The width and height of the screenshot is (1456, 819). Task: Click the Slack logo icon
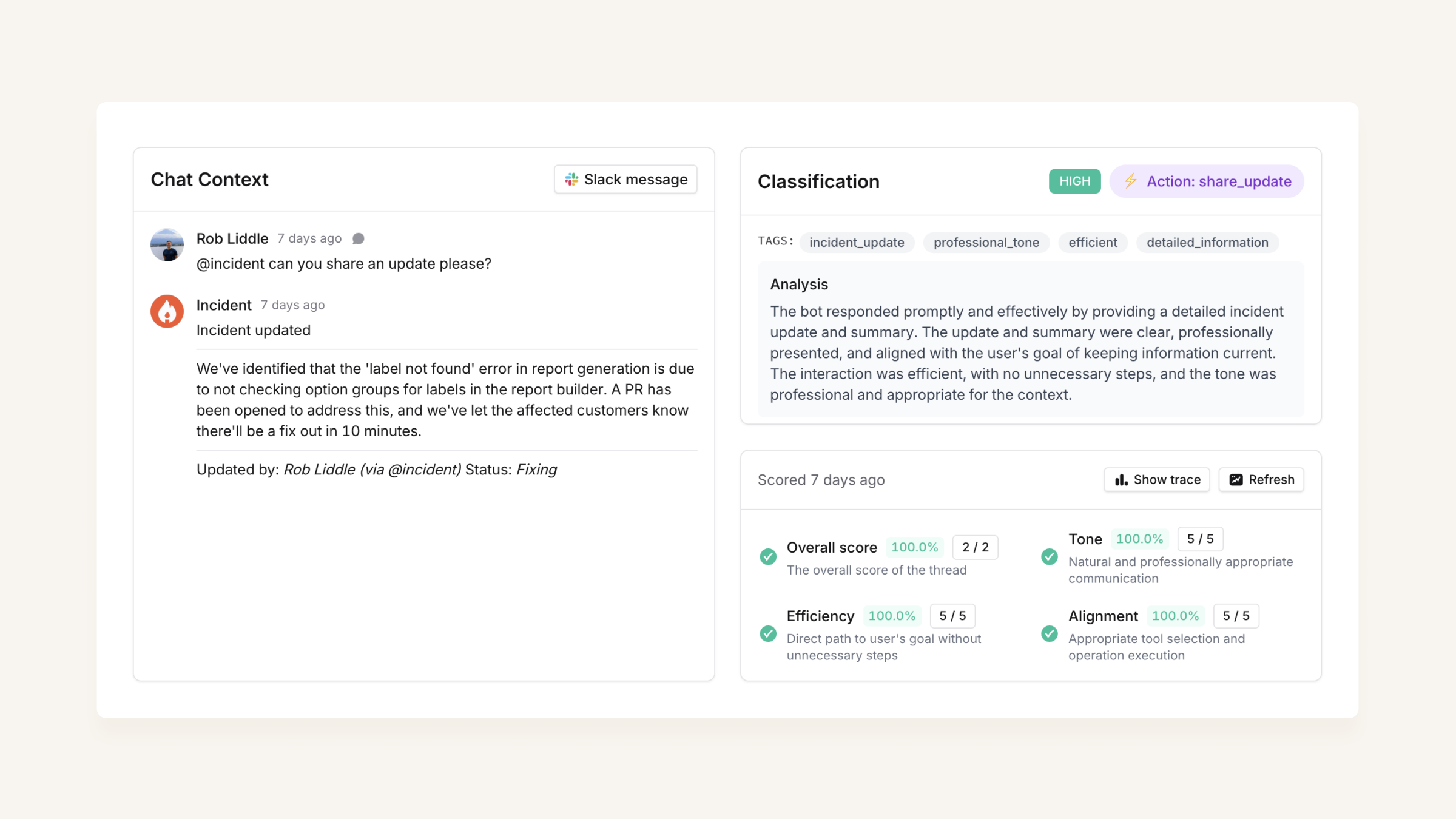pyautogui.click(x=571, y=180)
